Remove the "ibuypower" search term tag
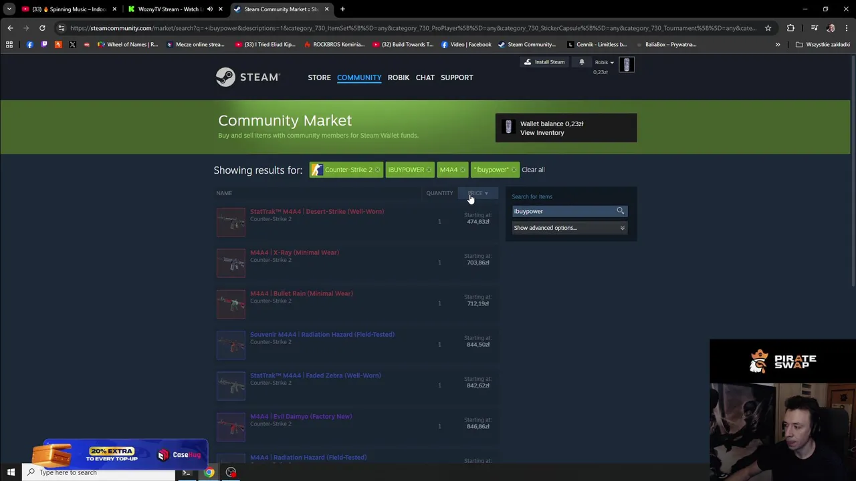 [514, 170]
